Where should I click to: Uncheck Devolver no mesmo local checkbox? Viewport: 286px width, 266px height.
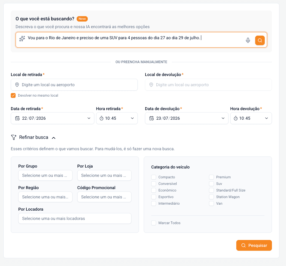pos(13,95)
